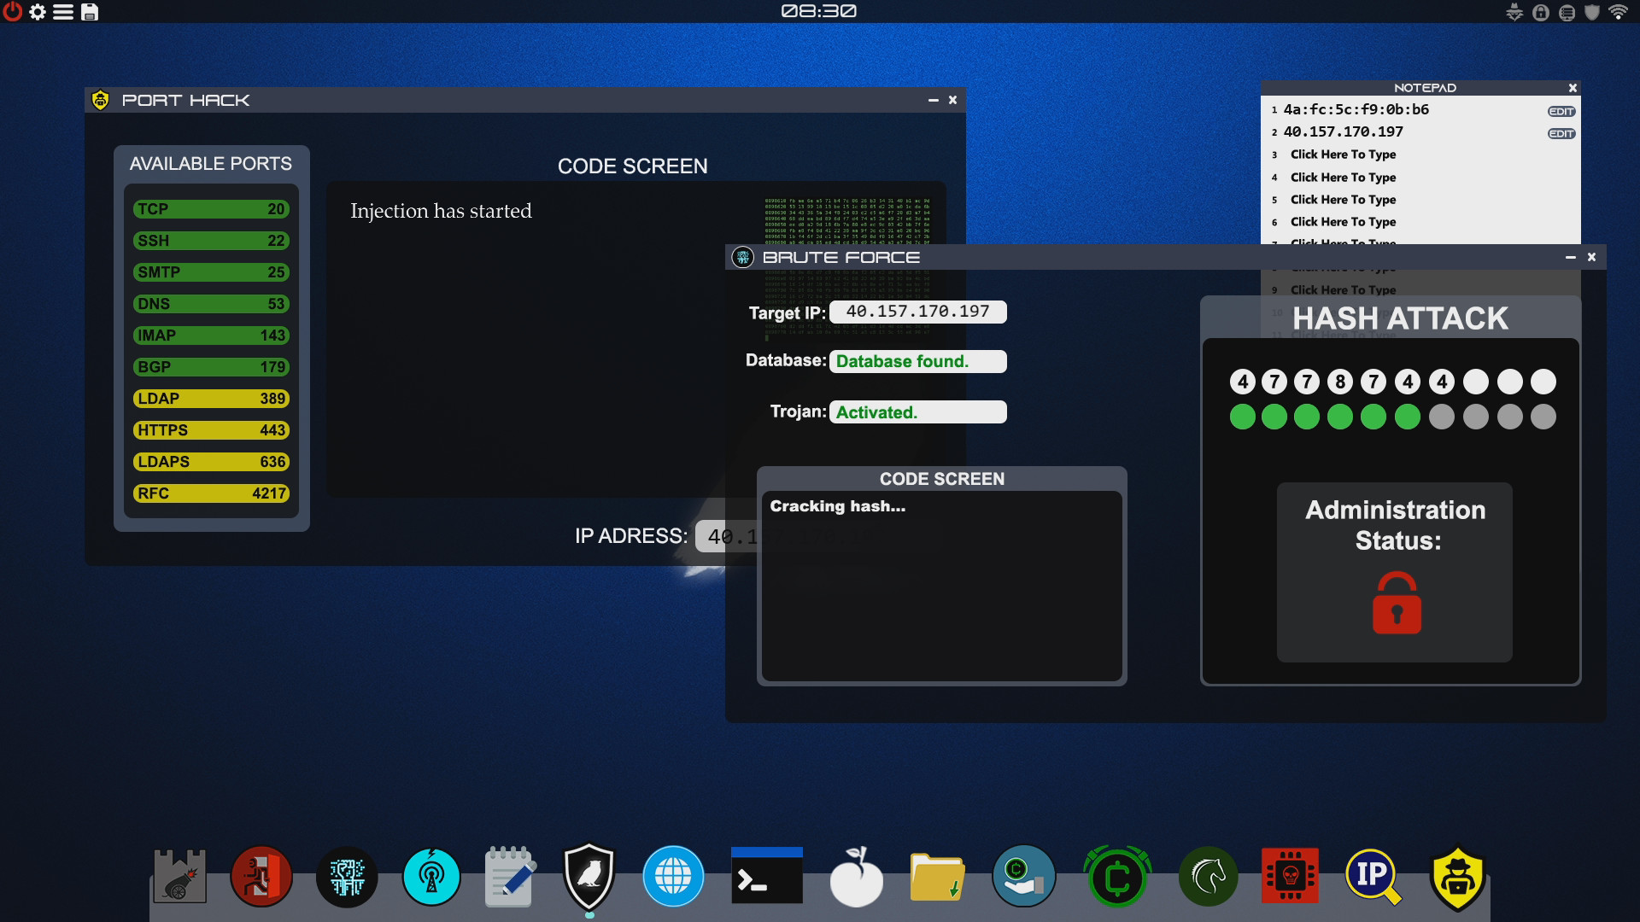The height and width of the screenshot is (922, 1640).
Task: Open the Port Hack cannon app from dock
Action: pyautogui.click(x=179, y=876)
